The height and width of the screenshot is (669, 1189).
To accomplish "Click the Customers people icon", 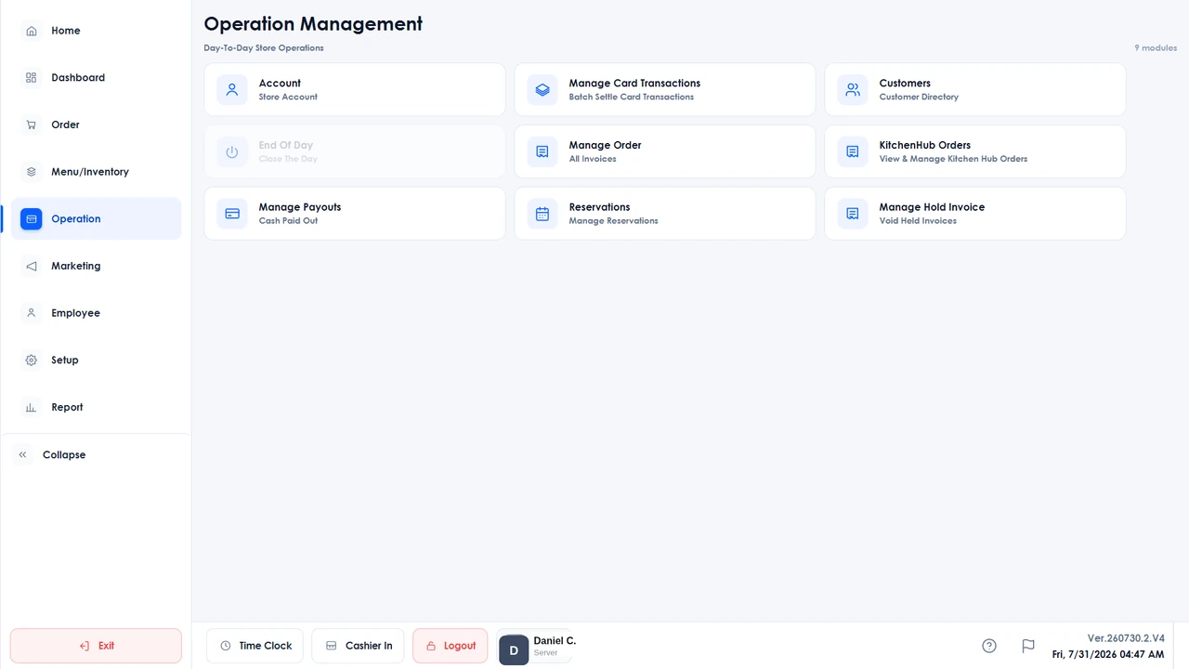I will pyautogui.click(x=853, y=90).
